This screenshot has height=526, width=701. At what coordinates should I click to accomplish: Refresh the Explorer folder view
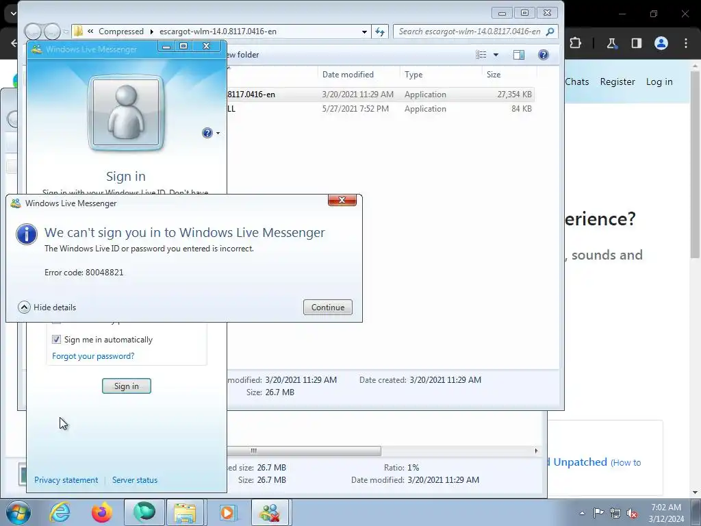click(x=380, y=32)
